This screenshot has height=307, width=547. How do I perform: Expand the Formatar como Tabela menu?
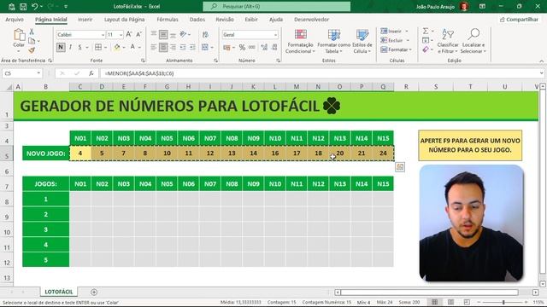point(334,42)
